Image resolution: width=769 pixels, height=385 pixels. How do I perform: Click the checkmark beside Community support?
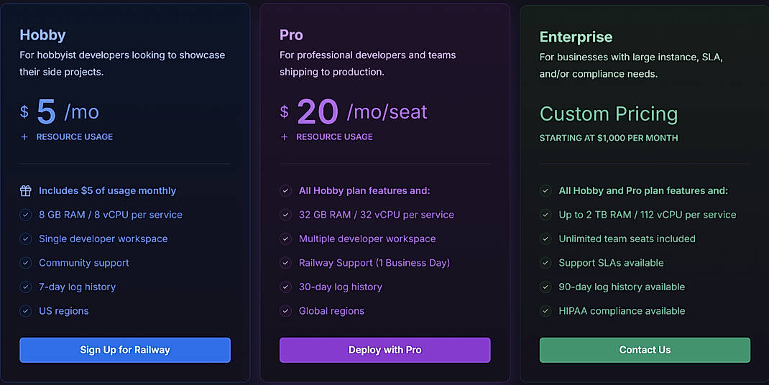(26, 263)
